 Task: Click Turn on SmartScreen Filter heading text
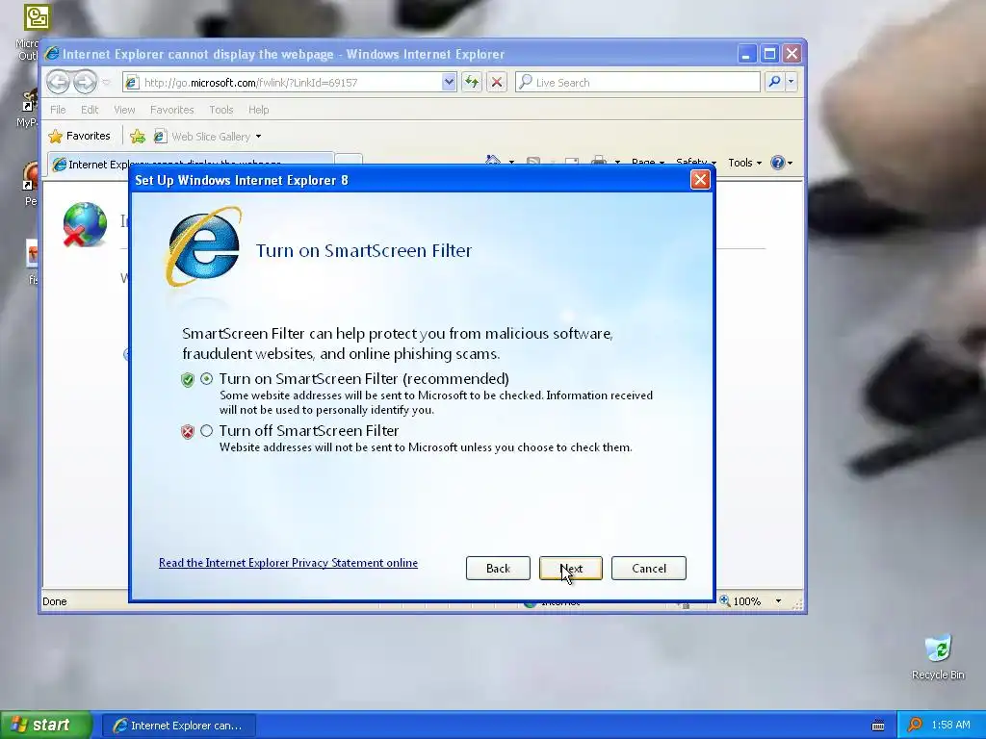click(363, 251)
